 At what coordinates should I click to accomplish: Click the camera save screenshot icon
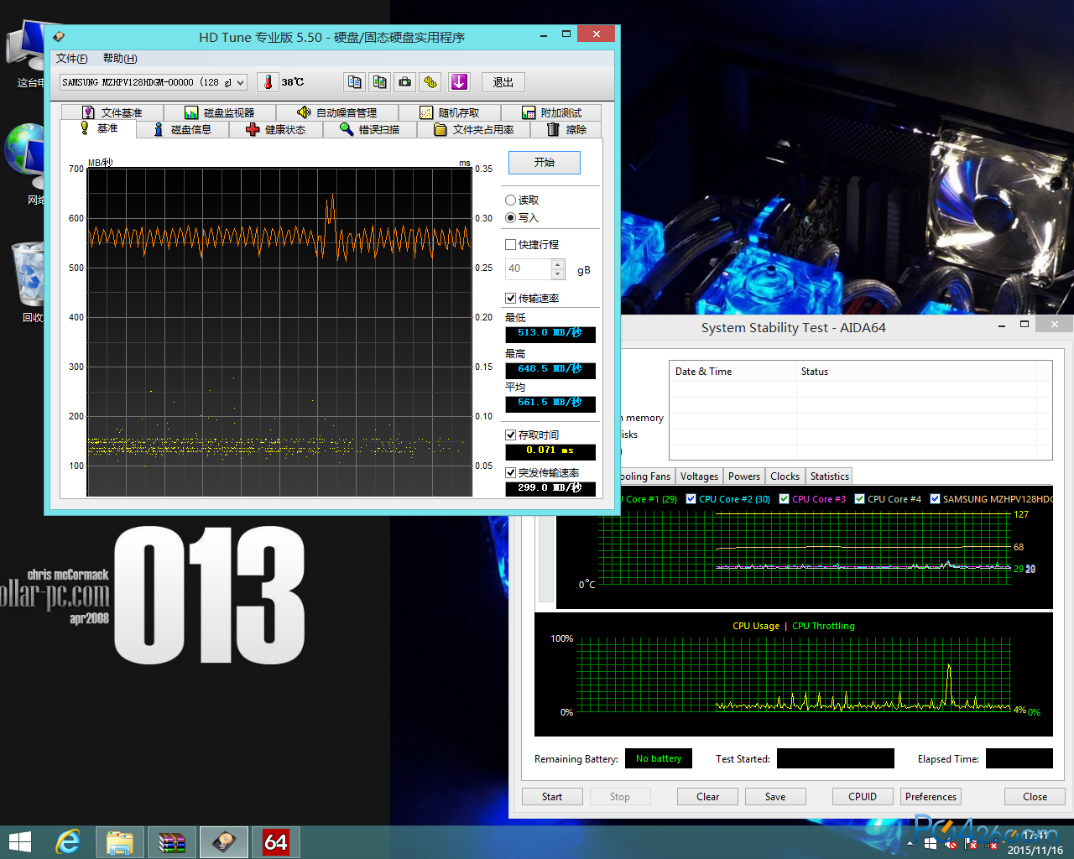point(405,82)
